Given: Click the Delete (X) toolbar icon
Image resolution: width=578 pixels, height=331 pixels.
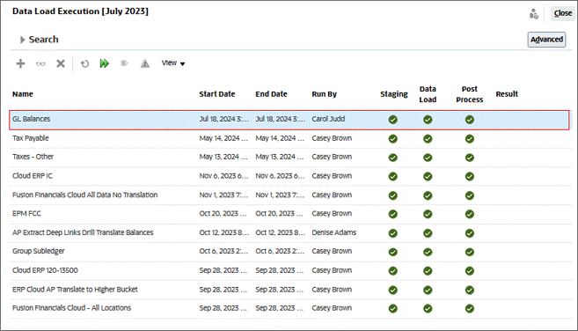Looking at the screenshot, I should [x=61, y=63].
